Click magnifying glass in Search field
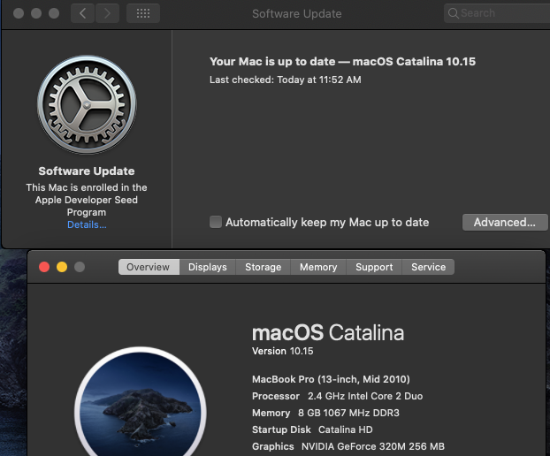 tap(454, 13)
